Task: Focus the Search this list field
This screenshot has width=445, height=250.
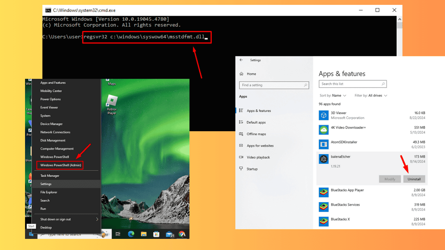Action: [x=353, y=84]
